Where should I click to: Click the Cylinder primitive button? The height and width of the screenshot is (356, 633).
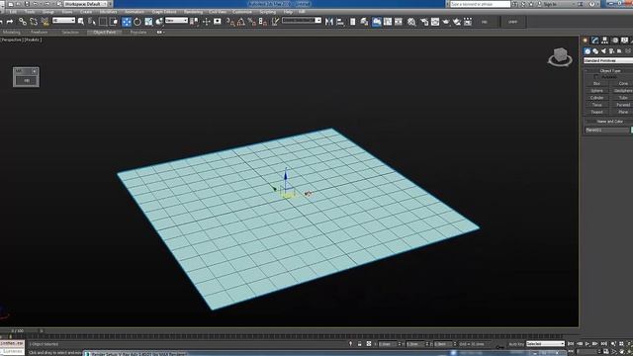pos(596,98)
